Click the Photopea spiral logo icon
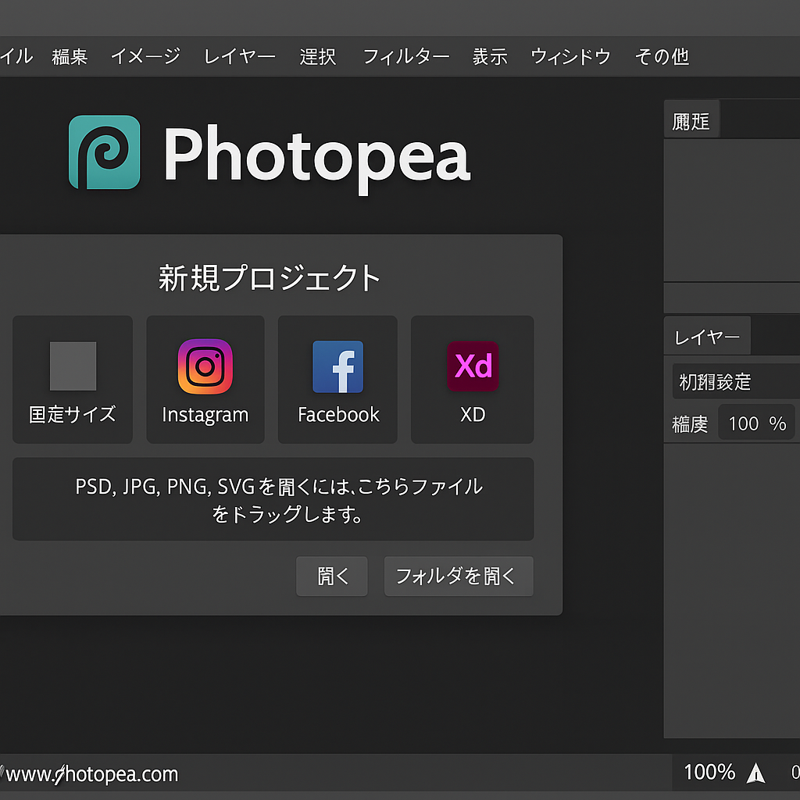The image size is (800, 800). [104, 152]
